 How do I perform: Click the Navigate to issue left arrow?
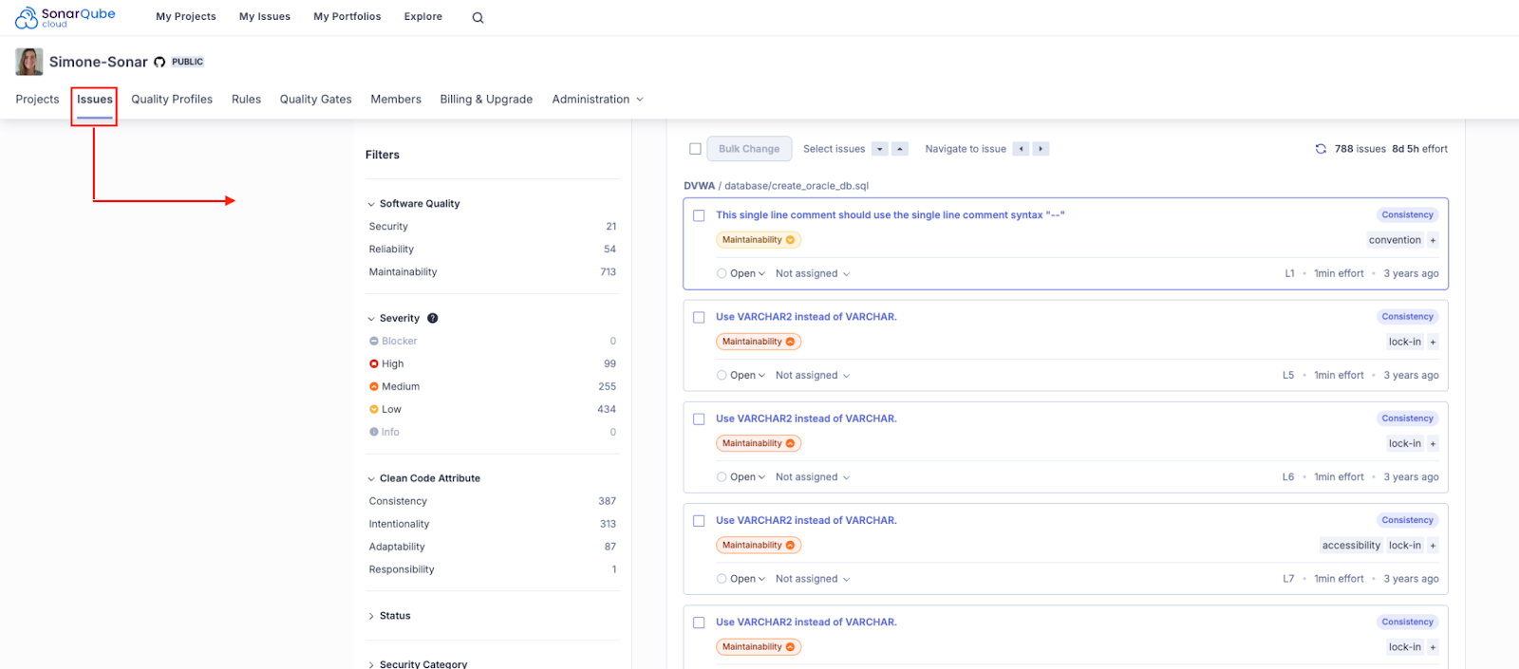pyautogui.click(x=1022, y=149)
